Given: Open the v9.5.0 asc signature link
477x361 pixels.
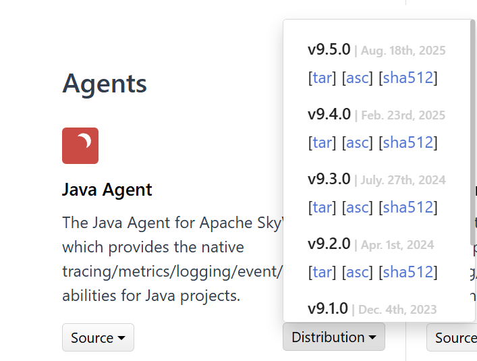Looking at the screenshot, I should point(357,78).
